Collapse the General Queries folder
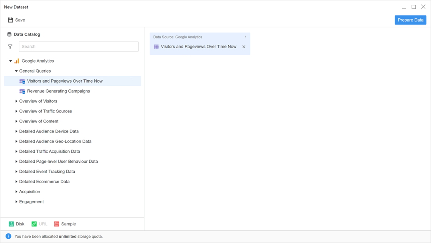 [x=16, y=71]
